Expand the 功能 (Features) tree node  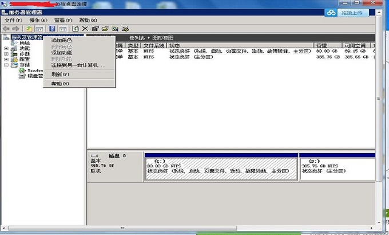coord(6,49)
